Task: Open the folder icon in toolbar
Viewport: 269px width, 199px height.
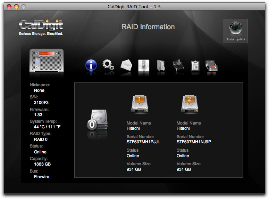Action: point(161,65)
